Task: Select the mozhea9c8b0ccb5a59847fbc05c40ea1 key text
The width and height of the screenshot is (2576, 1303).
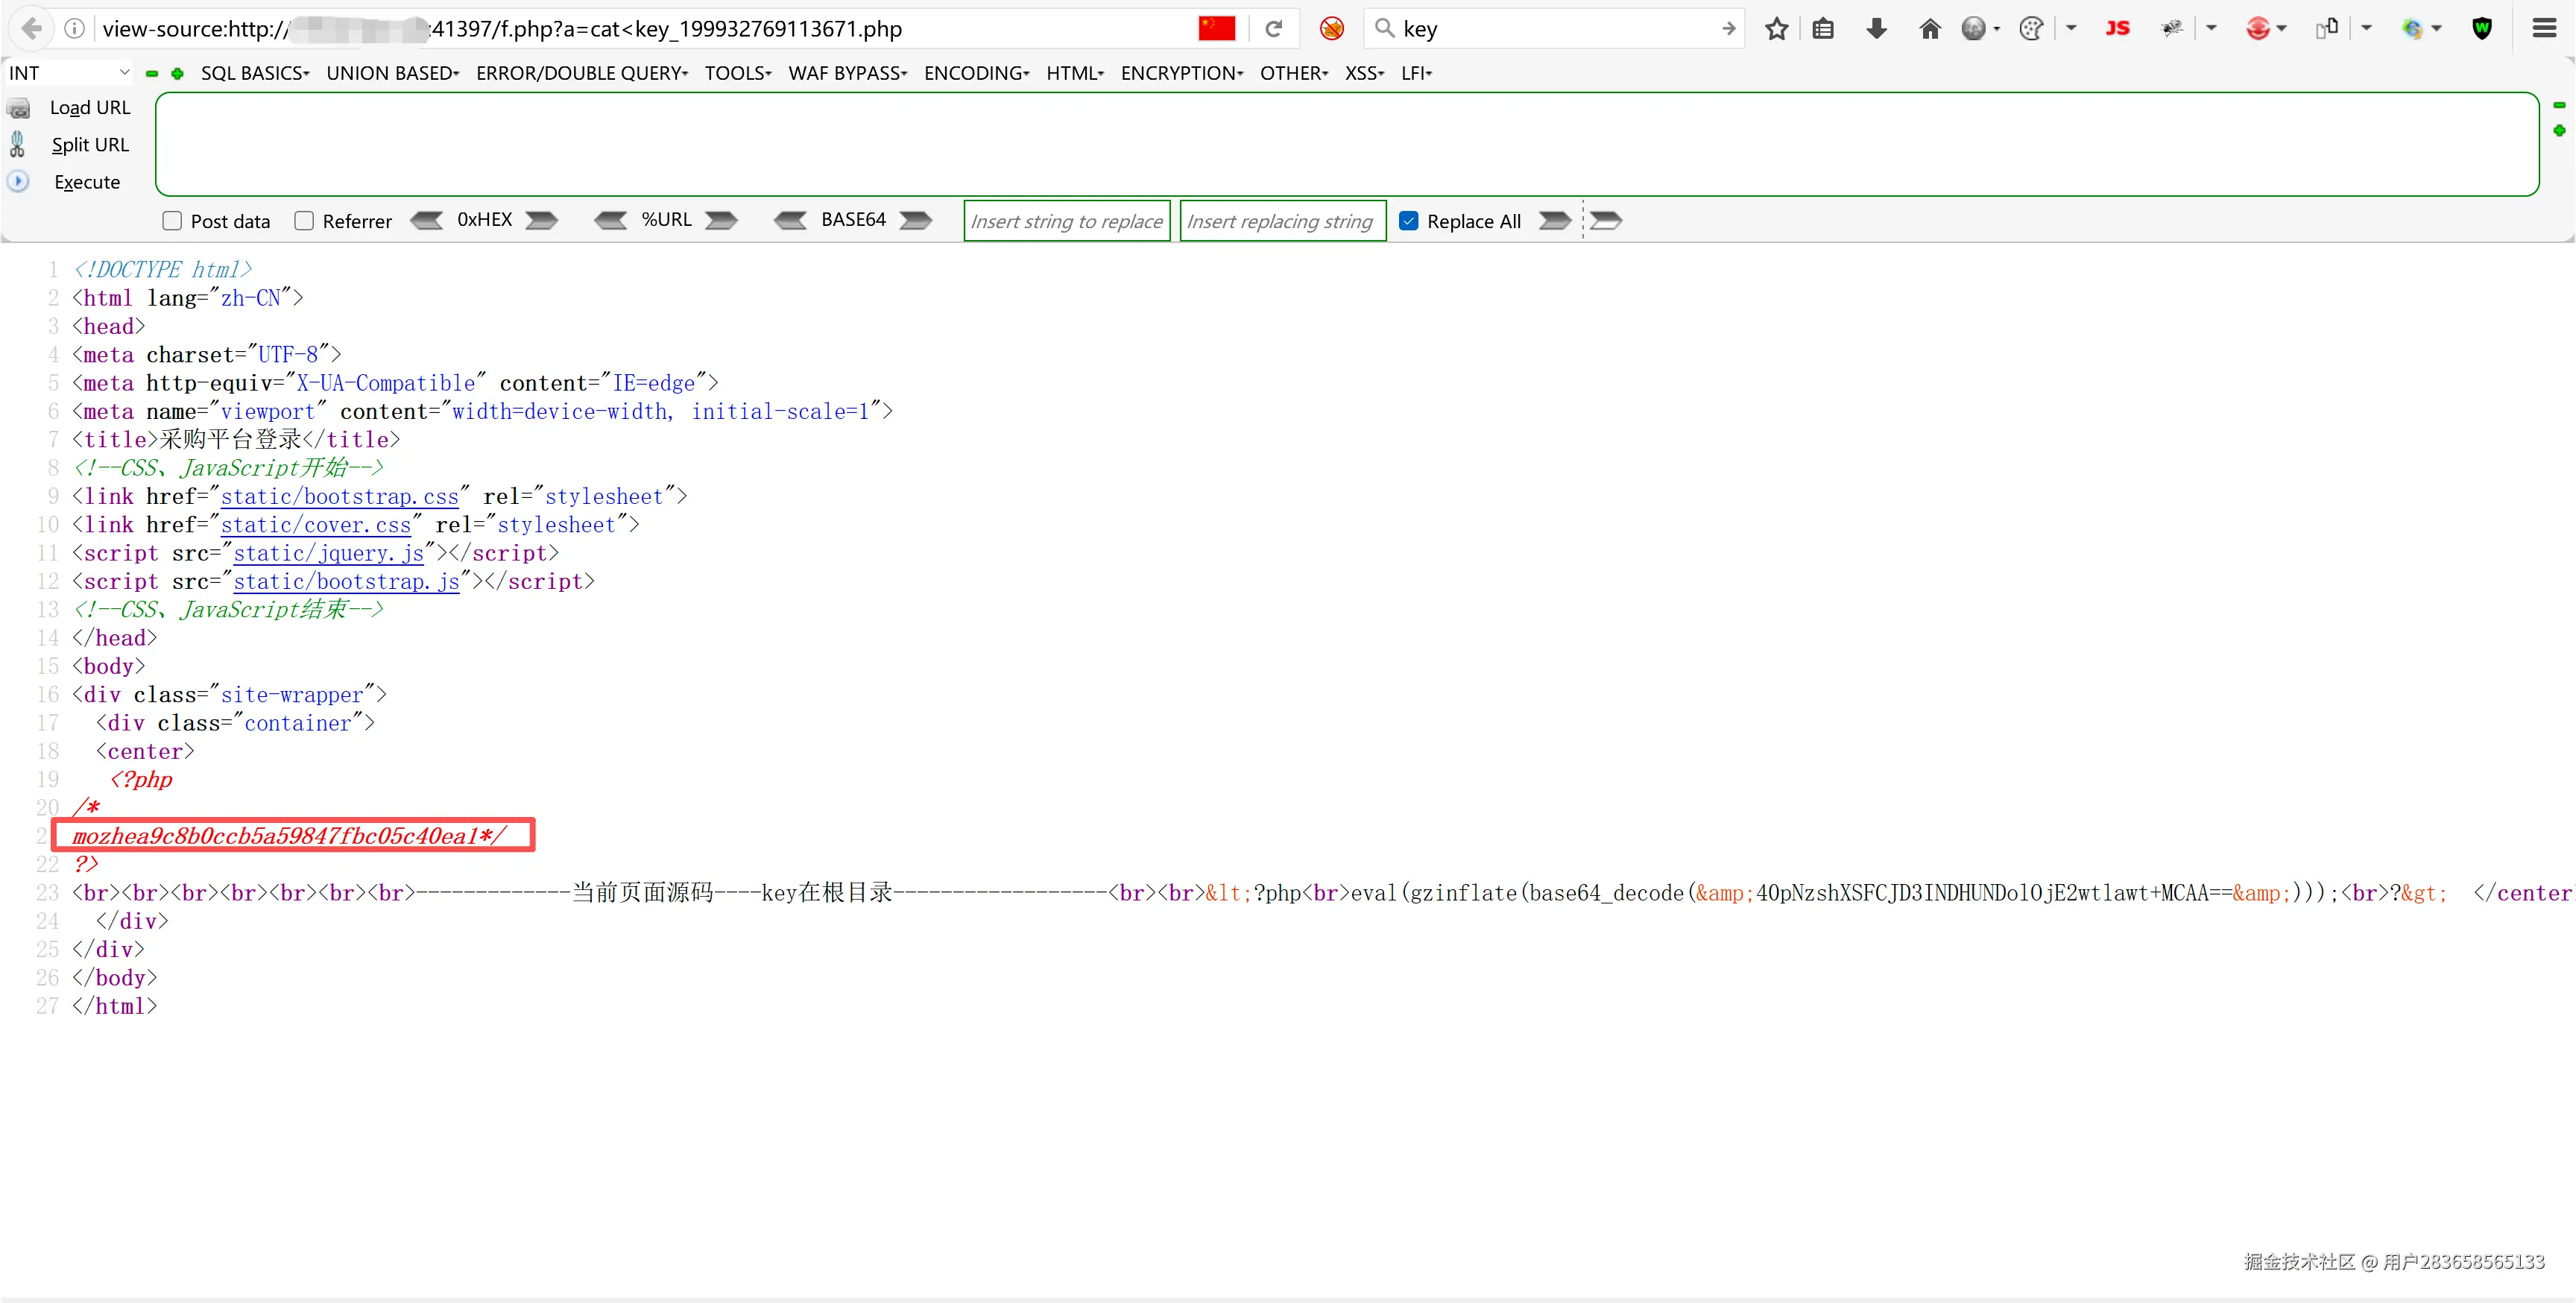Action: coord(275,836)
